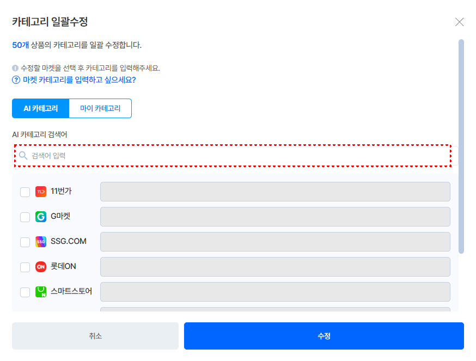Image resolution: width=476 pixels, height=361 pixels.
Task: Close the 카테고리 일괄수정 dialog
Action: click(x=459, y=22)
